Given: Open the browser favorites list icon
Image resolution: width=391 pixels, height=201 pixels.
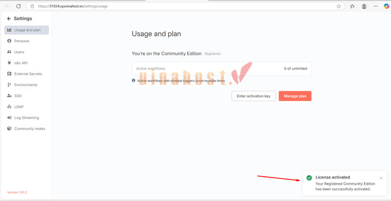Looking at the screenshot, I should coord(352,6).
